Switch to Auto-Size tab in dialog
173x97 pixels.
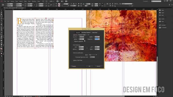[x=95, y=33]
